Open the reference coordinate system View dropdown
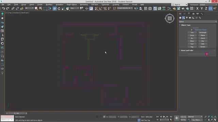The image size is (218, 122). coord(75,8)
